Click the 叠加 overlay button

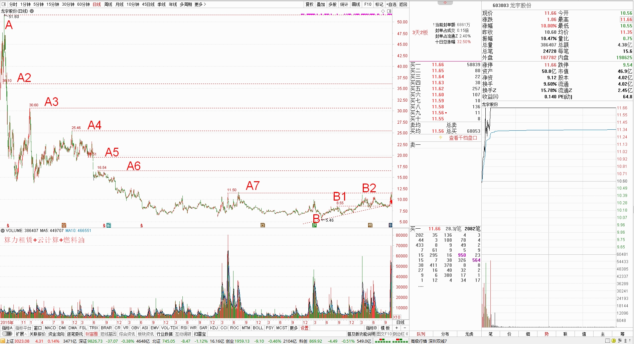[x=321, y=4]
